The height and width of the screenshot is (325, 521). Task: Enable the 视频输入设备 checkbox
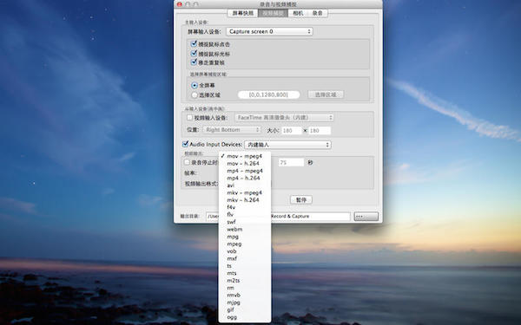[x=189, y=117]
